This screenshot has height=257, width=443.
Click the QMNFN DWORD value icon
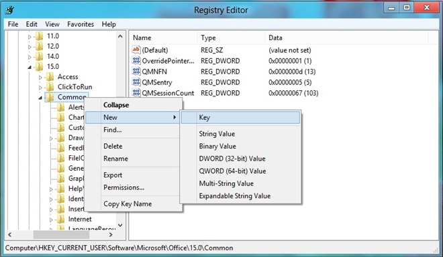tap(136, 72)
